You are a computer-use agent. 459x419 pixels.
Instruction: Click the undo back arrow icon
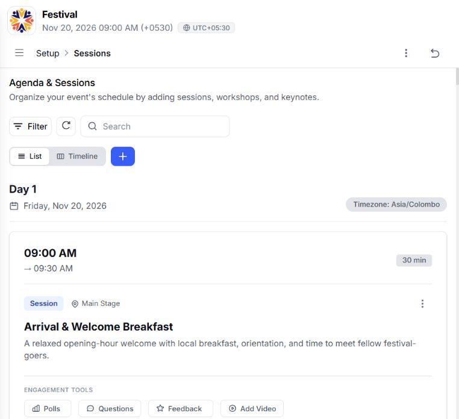[435, 53]
